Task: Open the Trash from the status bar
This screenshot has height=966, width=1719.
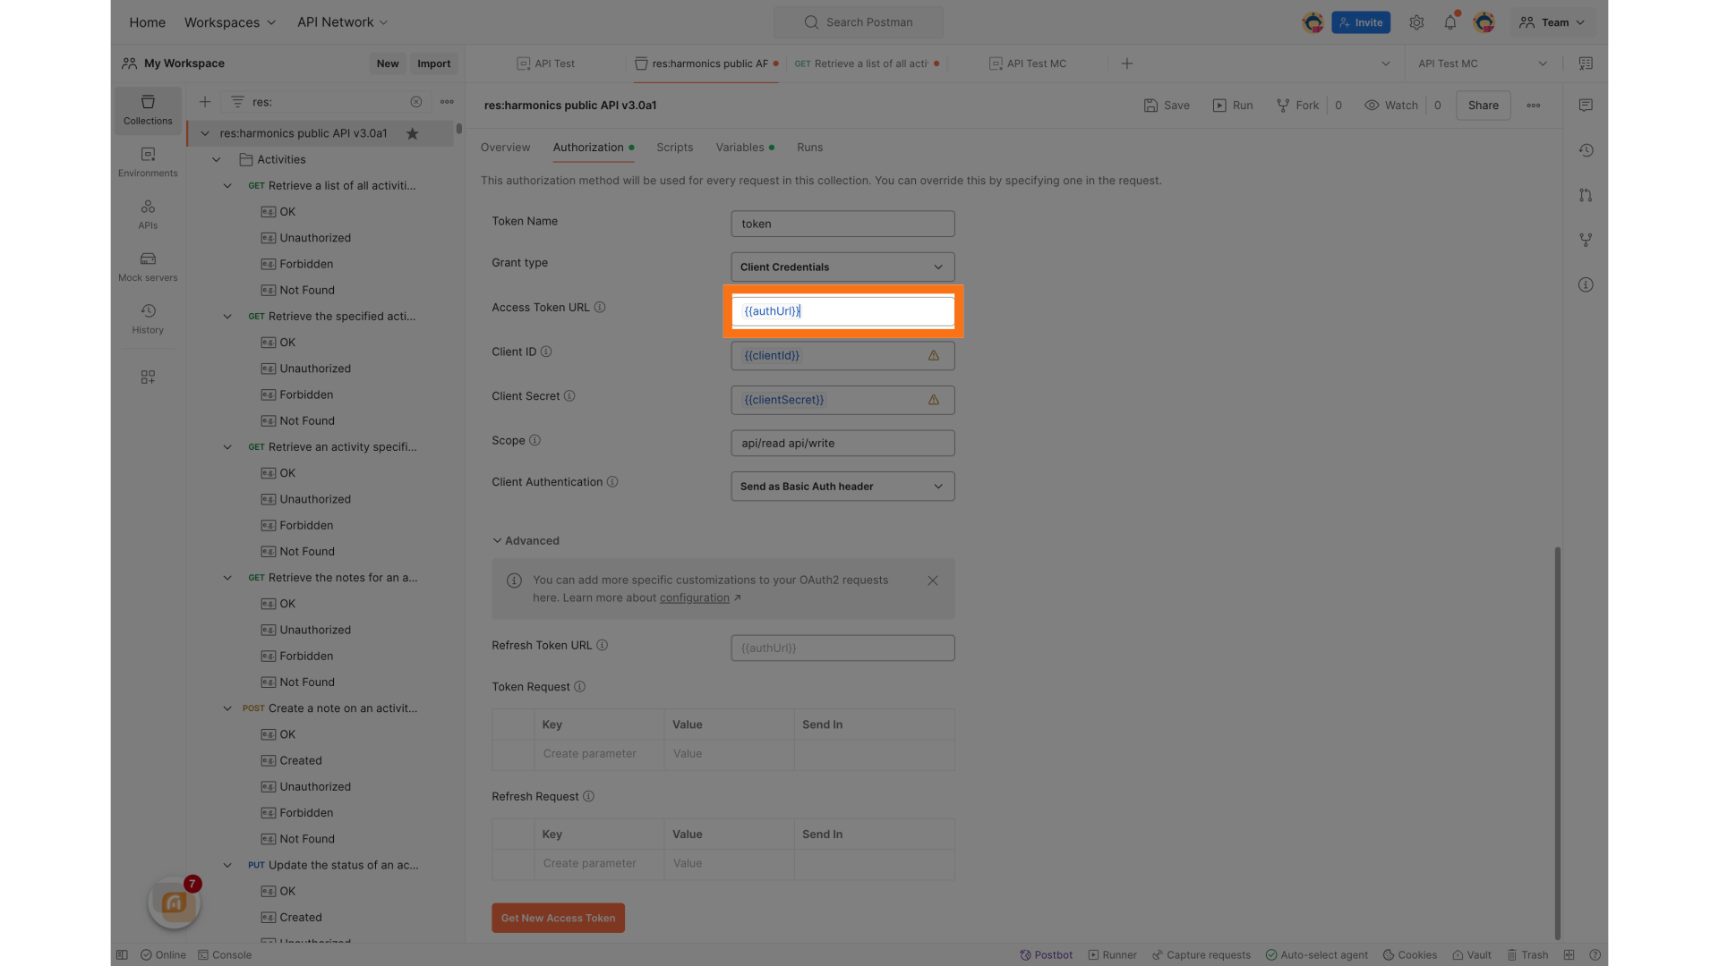Action: point(1527,954)
